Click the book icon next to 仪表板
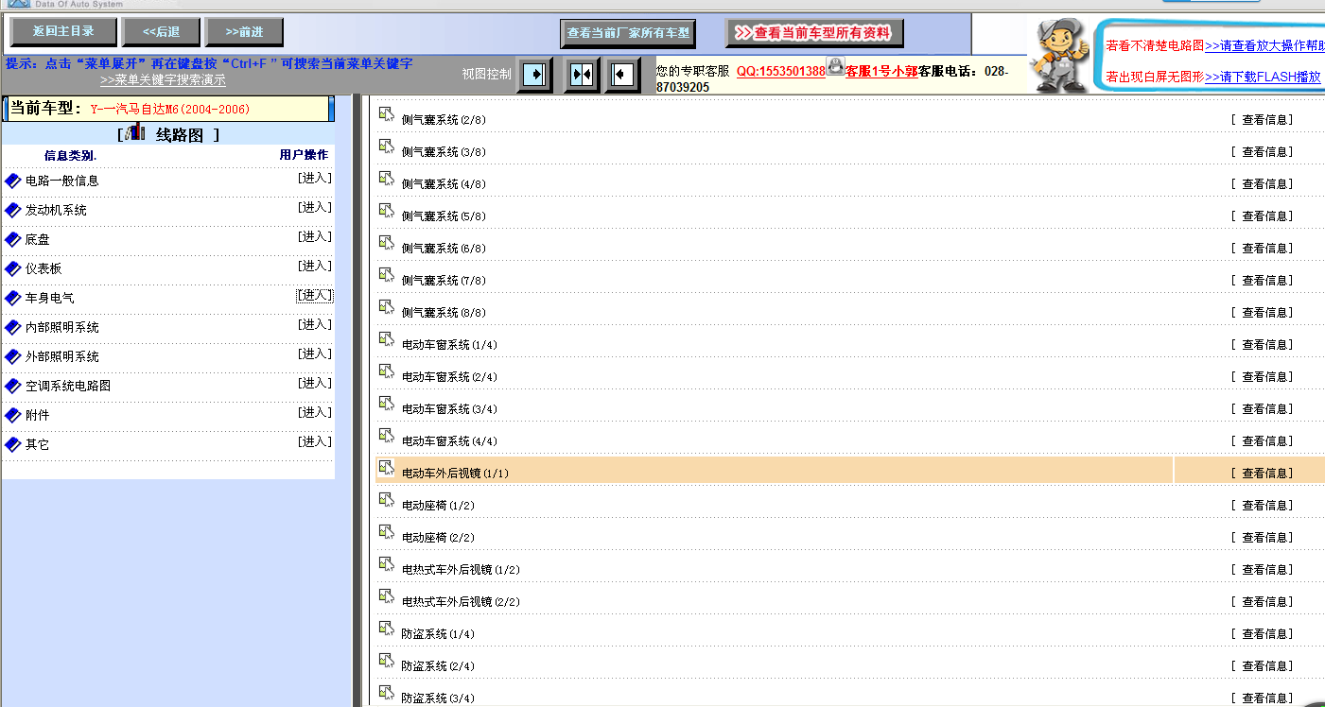 (x=12, y=268)
